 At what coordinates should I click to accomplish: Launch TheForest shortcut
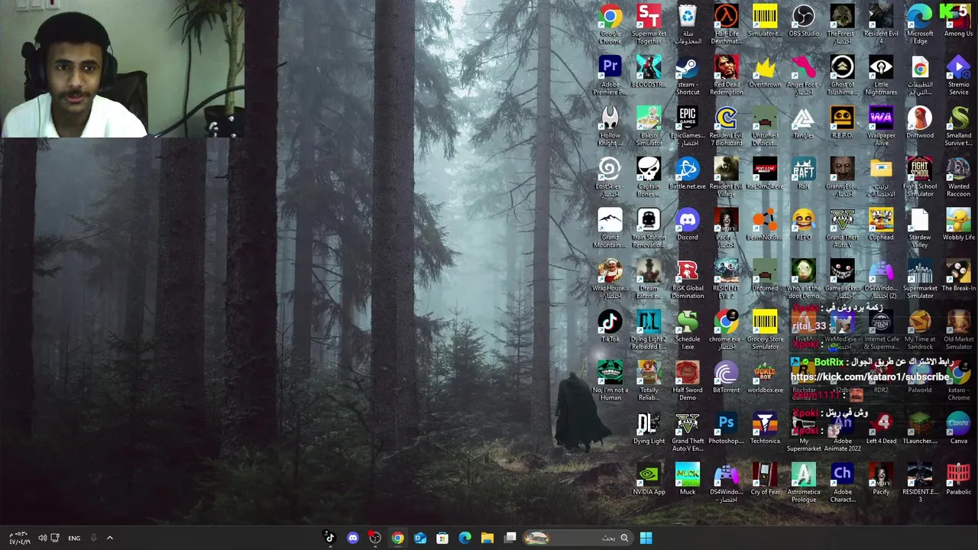842,24
